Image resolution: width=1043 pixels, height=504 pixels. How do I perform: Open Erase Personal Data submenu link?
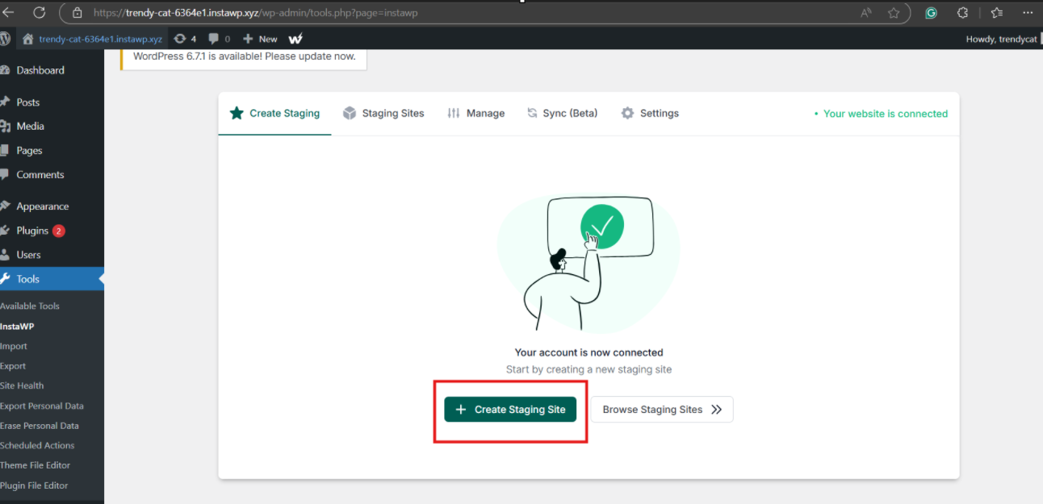pyautogui.click(x=40, y=426)
